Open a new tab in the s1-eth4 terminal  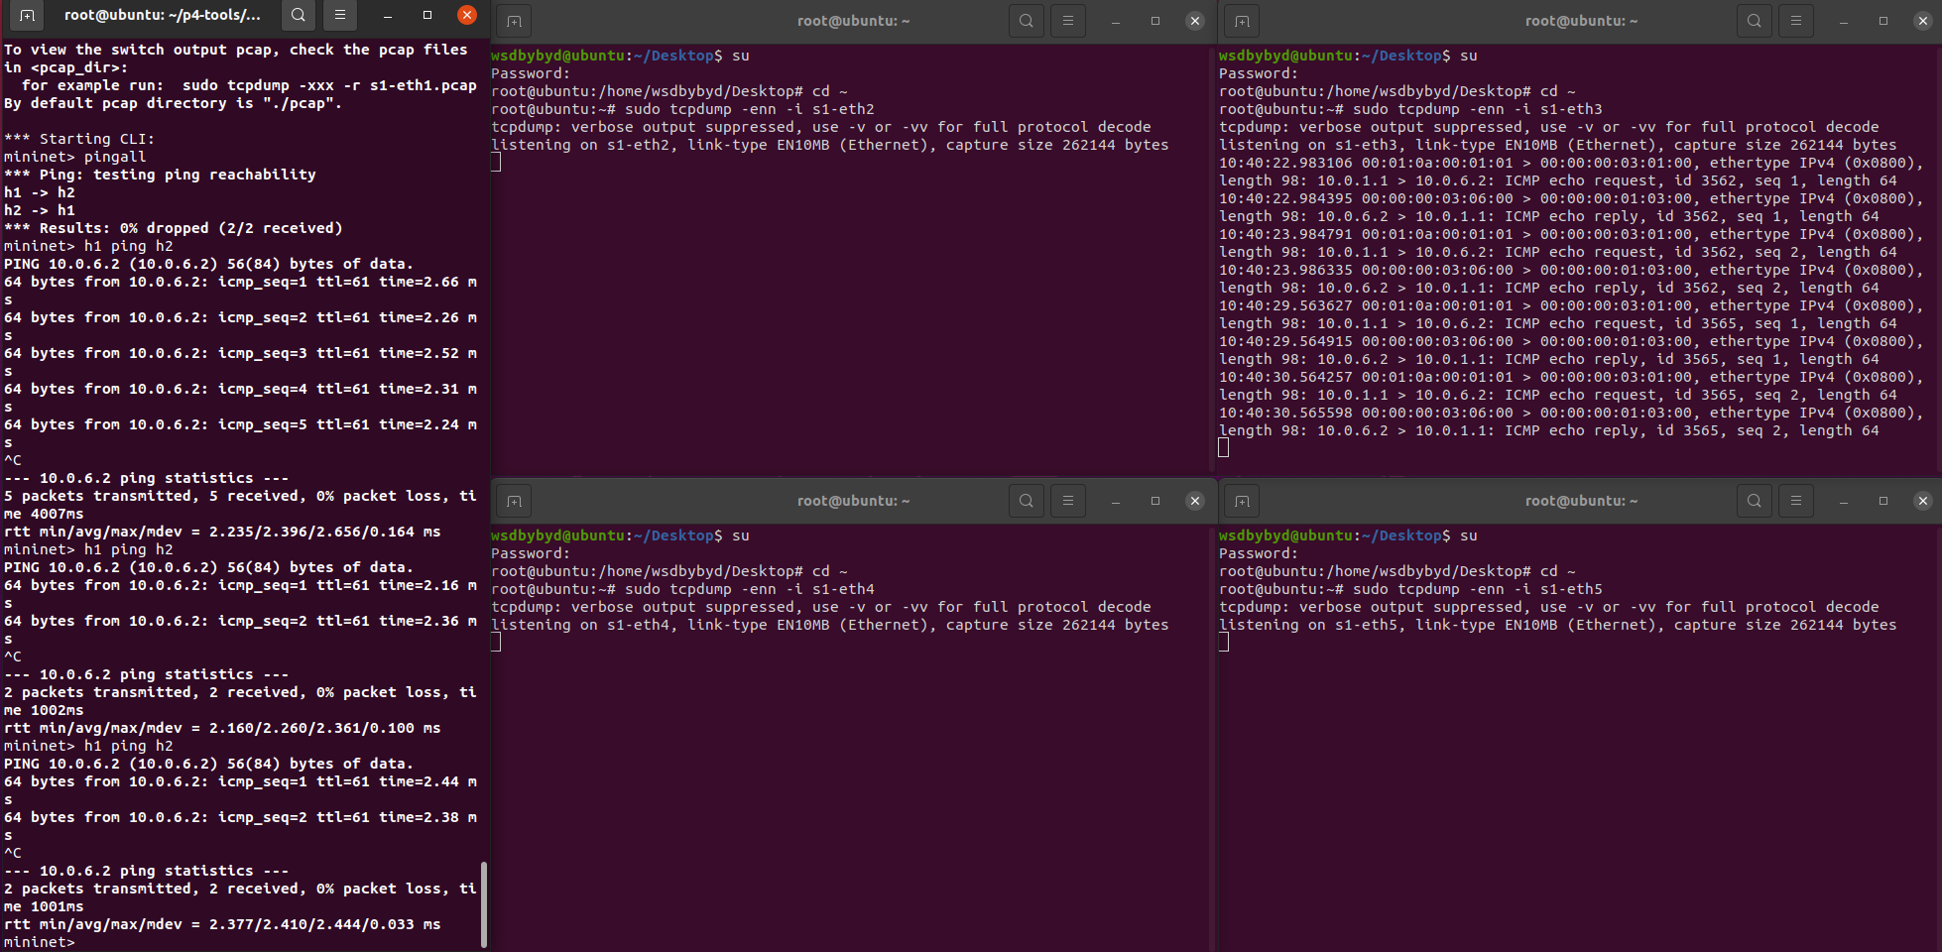[x=514, y=501]
